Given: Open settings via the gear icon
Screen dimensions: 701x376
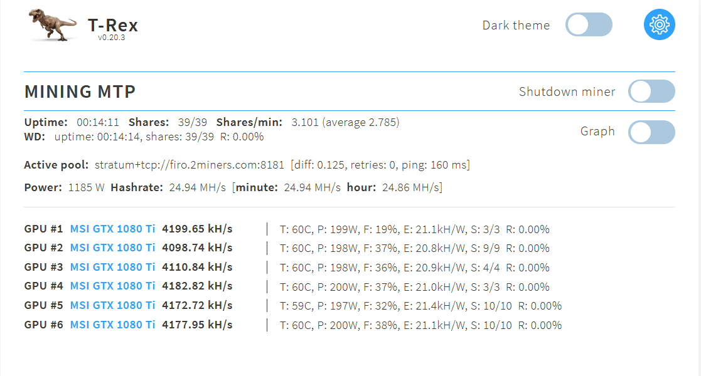Looking at the screenshot, I should [659, 25].
